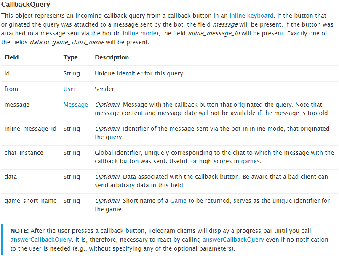Open the inline keyboard link
This screenshot has height=256, width=339.
click(x=251, y=16)
